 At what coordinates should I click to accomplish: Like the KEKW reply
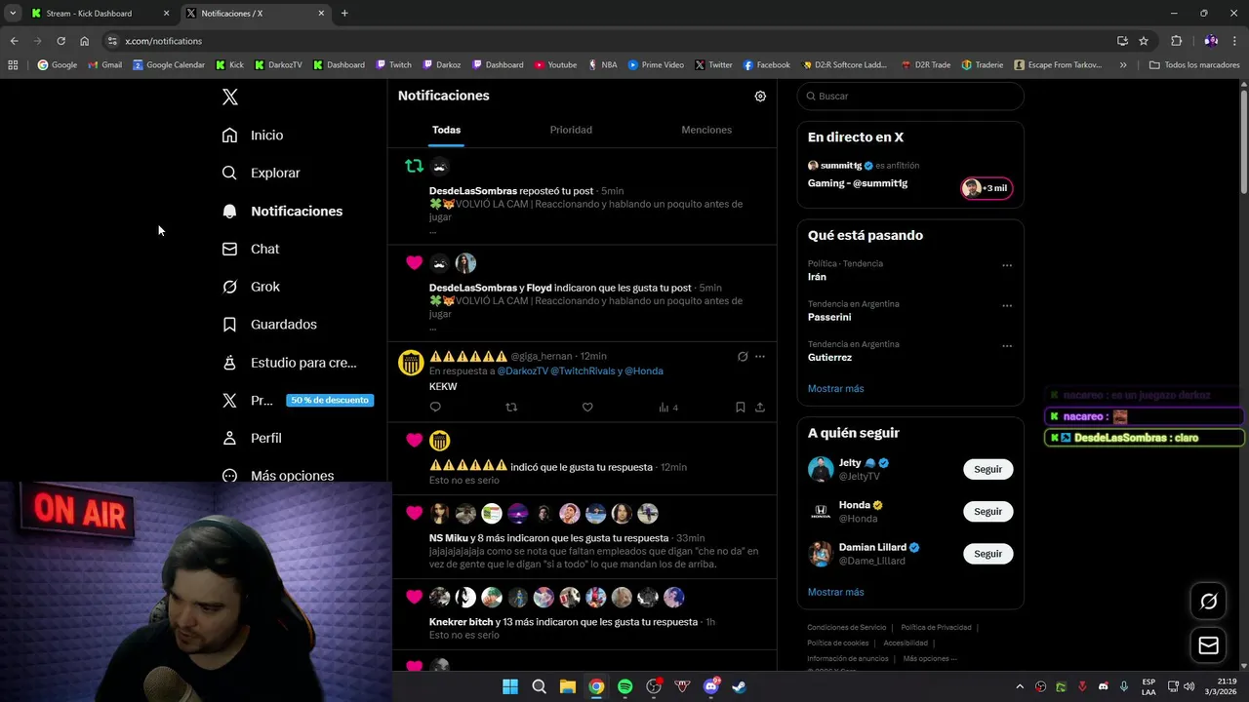(587, 408)
